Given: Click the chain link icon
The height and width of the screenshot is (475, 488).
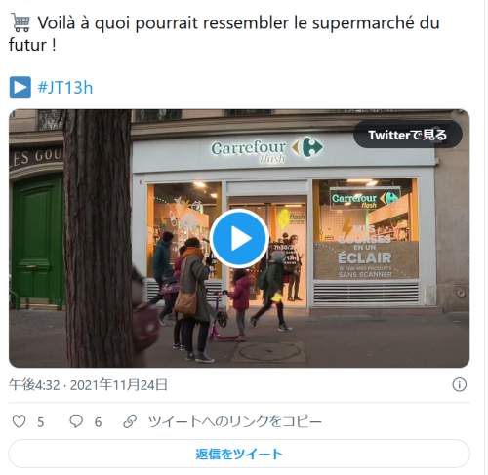Looking at the screenshot, I should (130, 421).
